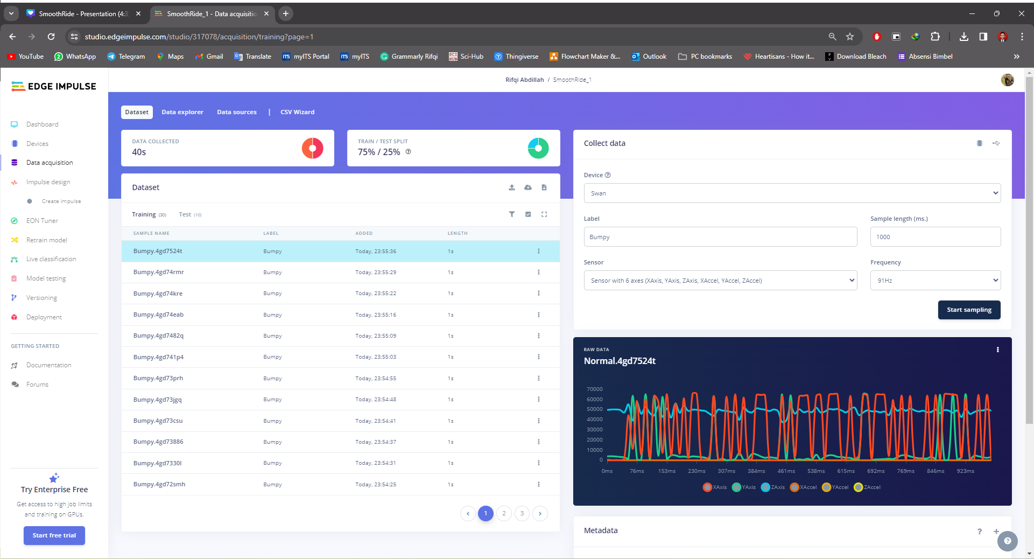Go to next dataset page arrow

coord(540,513)
